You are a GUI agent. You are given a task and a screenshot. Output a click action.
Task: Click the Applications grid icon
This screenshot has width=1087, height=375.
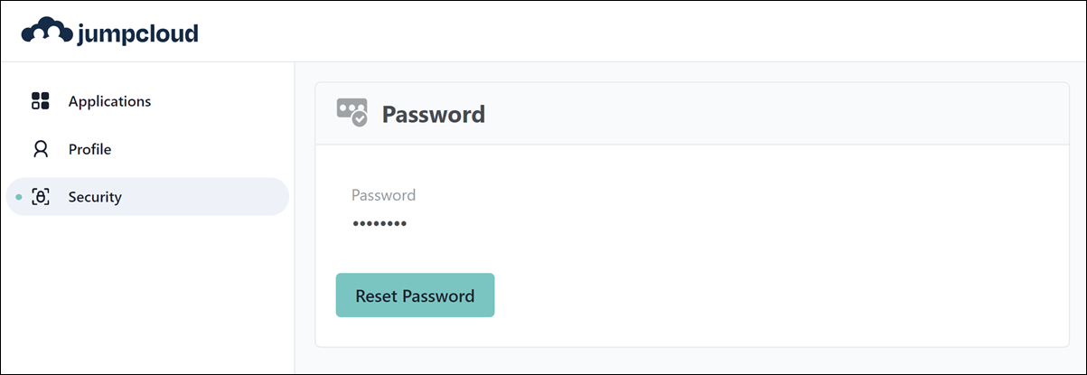coord(40,101)
